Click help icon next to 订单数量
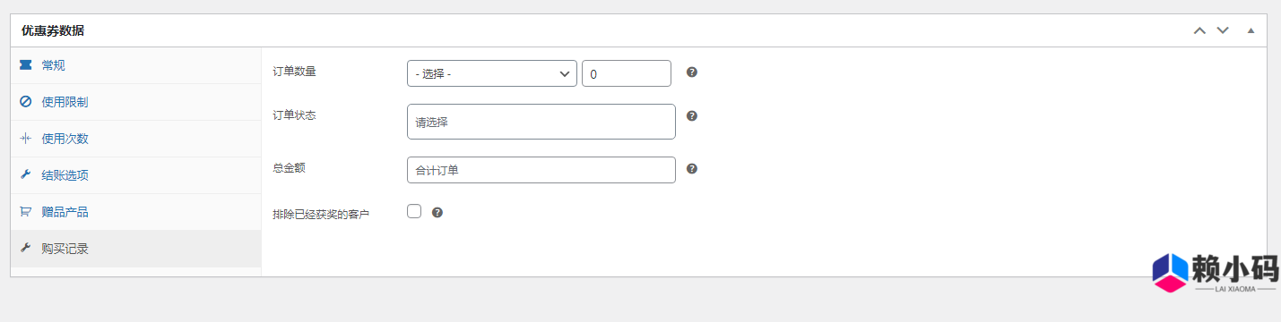The width and height of the screenshot is (1281, 322). point(692,72)
